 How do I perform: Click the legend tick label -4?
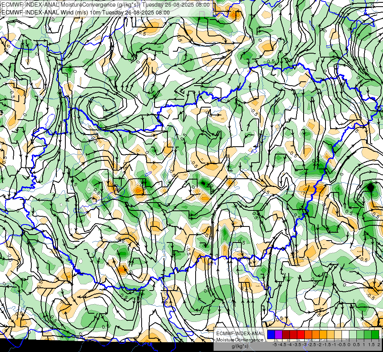(289, 345)
